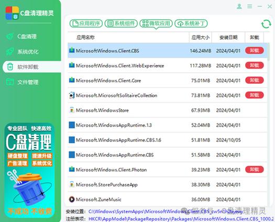Select Microsoft.MicrosoftSolitaireCollection row name
This screenshot has width=275, height=222.
116,95
